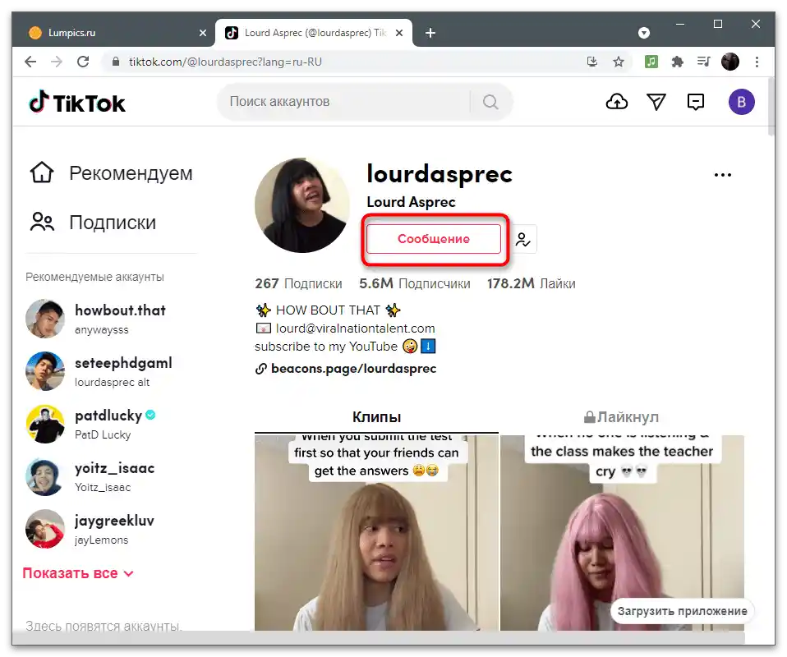Open the blonde wig video thumbnail

click(376, 532)
